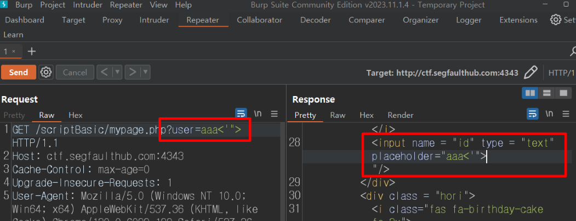
Task: Switch to the Proxy tab
Action: (x=112, y=20)
